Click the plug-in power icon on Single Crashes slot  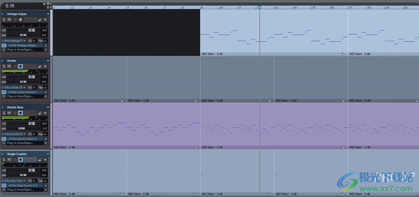(x=4, y=186)
